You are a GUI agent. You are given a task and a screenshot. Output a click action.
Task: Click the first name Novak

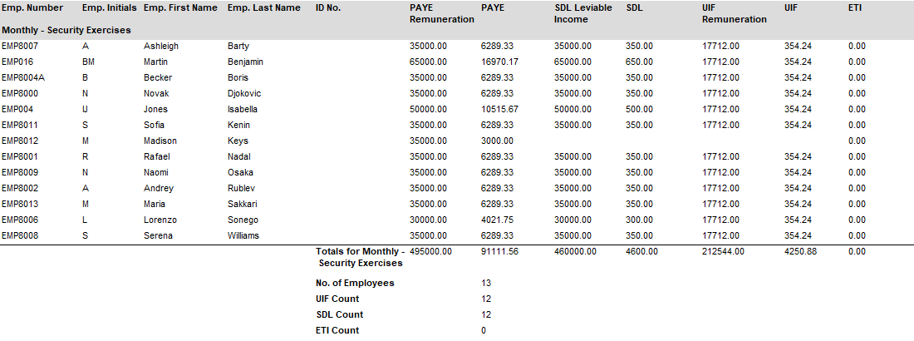pyautogui.click(x=156, y=93)
